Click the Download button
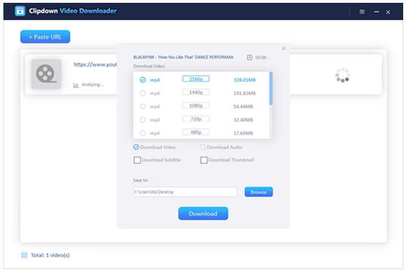Screen dimensions: 406x274 [203, 214]
